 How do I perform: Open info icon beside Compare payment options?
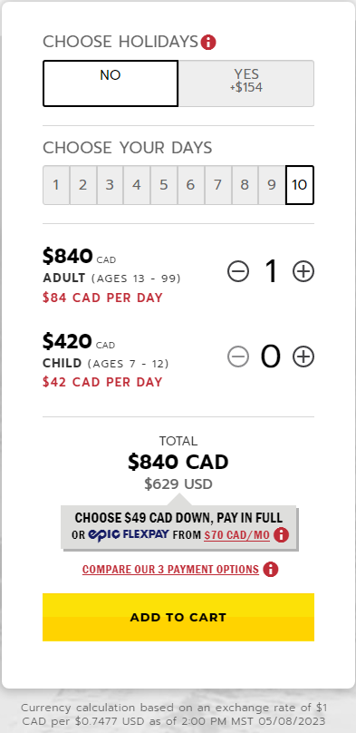[271, 570]
